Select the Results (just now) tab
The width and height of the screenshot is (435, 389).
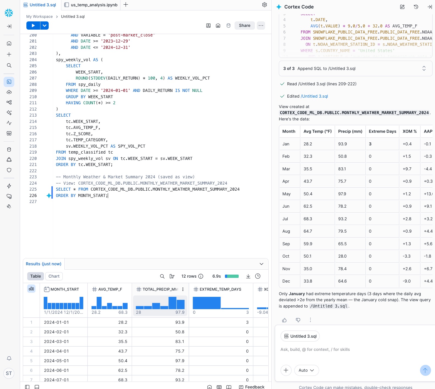43,264
